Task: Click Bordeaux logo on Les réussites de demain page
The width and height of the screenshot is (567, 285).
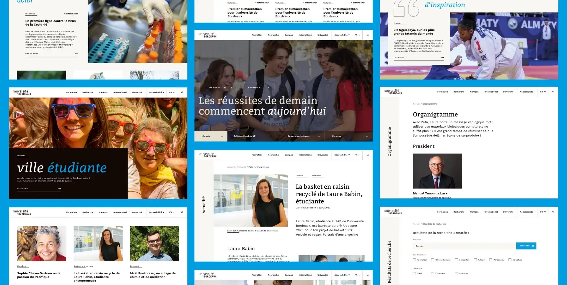Action: coord(208,35)
